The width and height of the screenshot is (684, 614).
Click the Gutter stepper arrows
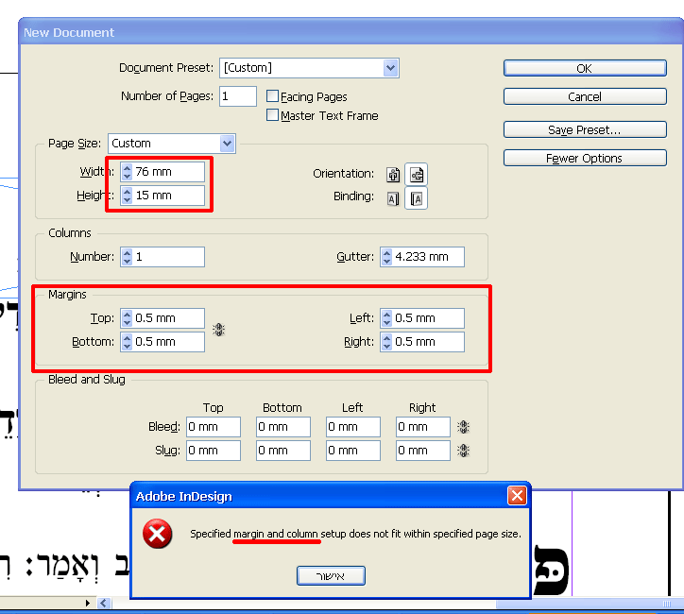coord(387,257)
